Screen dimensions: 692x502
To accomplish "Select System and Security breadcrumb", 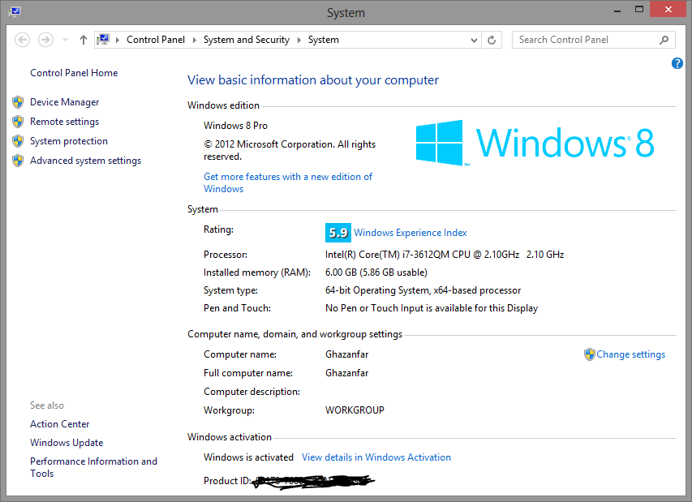I will tap(247, 40).
